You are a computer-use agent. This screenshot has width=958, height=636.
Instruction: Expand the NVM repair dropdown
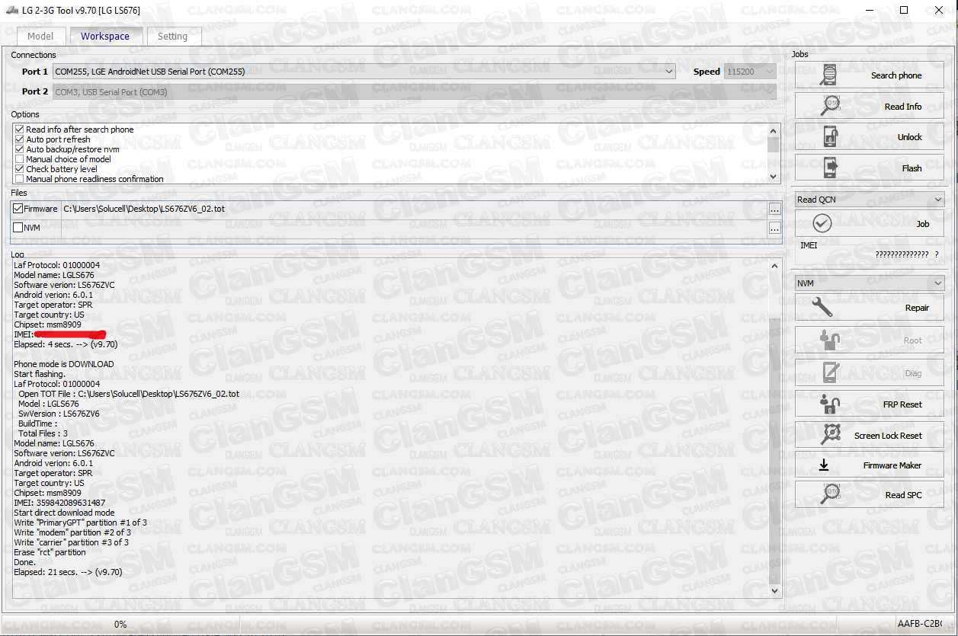click(937, 283)
